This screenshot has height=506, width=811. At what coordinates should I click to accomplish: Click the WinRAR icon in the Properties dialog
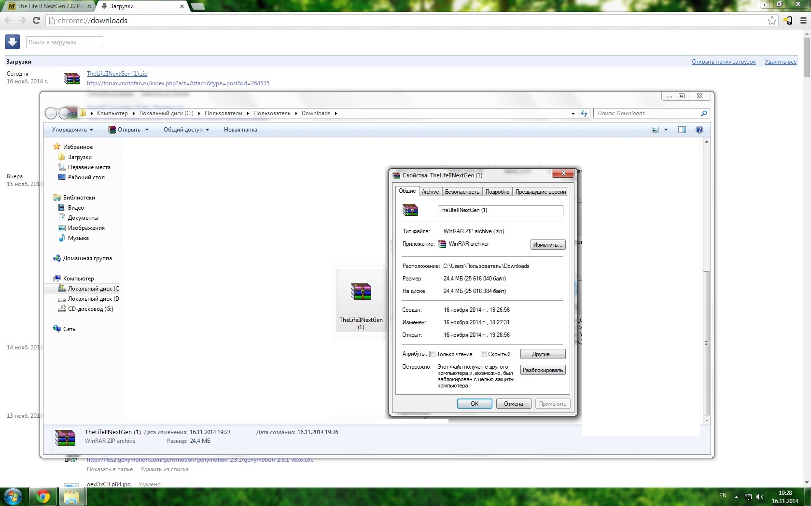[x=410, y=210]
